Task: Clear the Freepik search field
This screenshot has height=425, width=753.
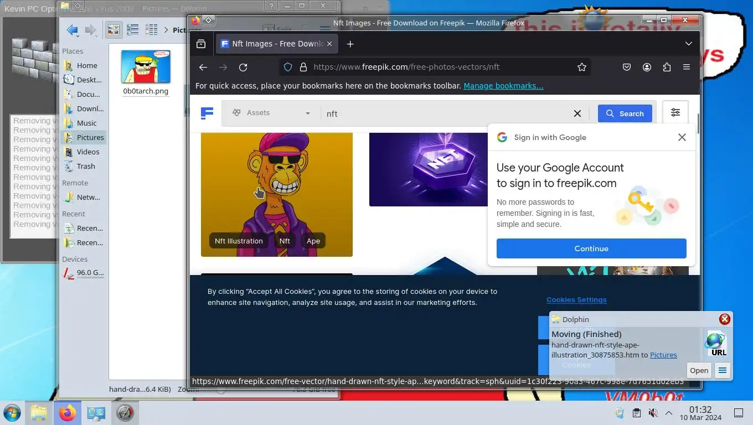Action: [577, 113]
